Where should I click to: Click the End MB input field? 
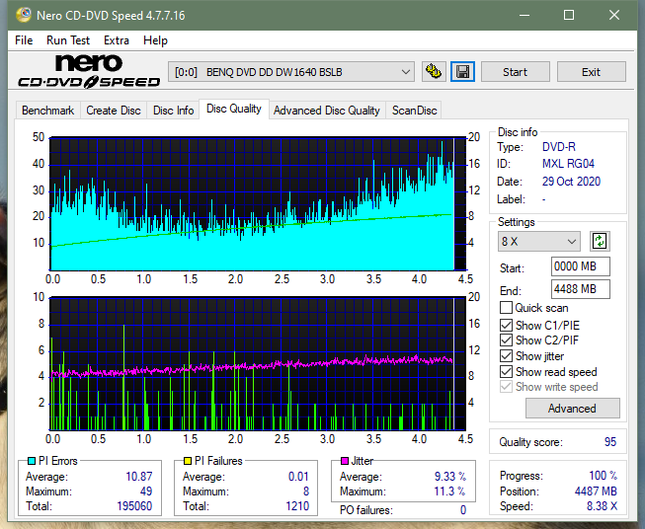coord(580,289)
